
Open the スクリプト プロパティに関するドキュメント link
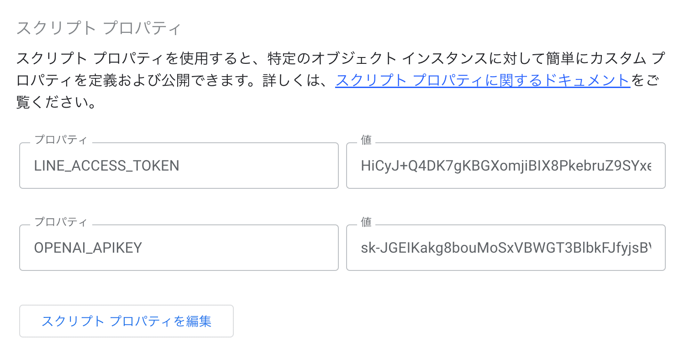(482, 80)
